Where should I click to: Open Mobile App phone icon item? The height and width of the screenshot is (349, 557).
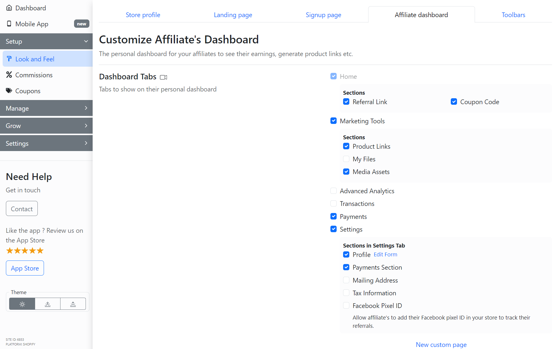coord(32,24)
